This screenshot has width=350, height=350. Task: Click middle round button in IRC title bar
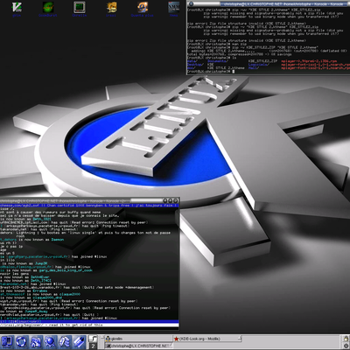pyautogui.click(x=171, y=200)
